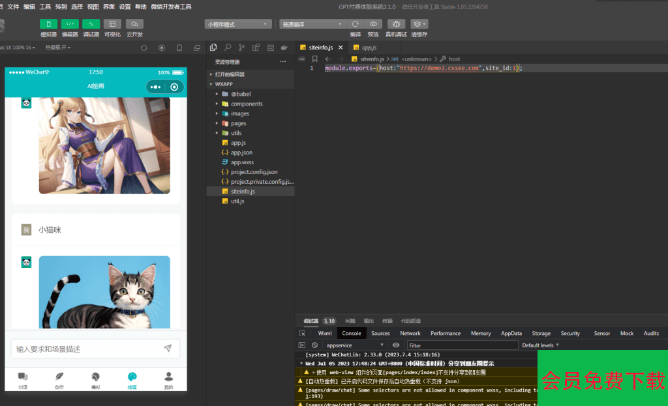The height and width of the screenshot is (406, 668).
Task: Toggle the debugger panel button (调试器)
Action: (x=91, y=24)
